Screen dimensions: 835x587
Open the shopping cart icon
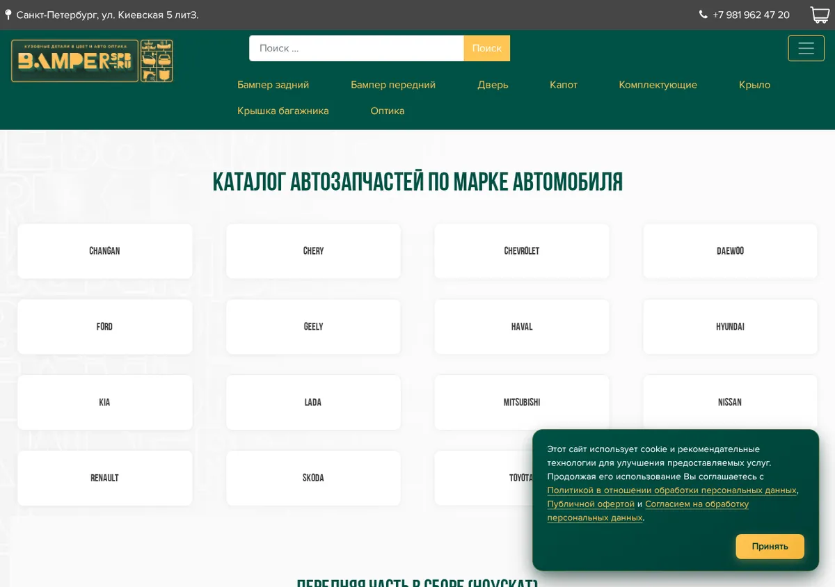click(x=820, y=15)
